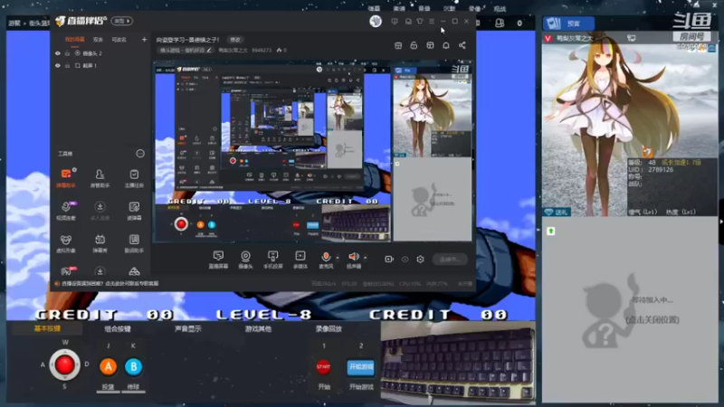This screenshot has height=407, width=724.
Task: Switch to the 组合按键 tab in emulator panel
Action: point(118,328)
